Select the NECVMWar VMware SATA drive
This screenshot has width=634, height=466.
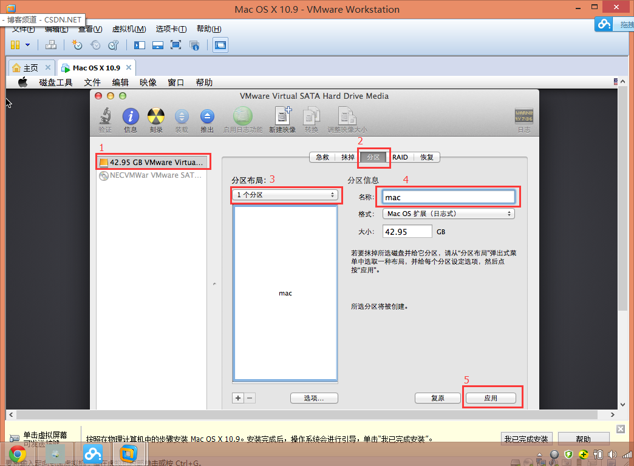(151, 175)
